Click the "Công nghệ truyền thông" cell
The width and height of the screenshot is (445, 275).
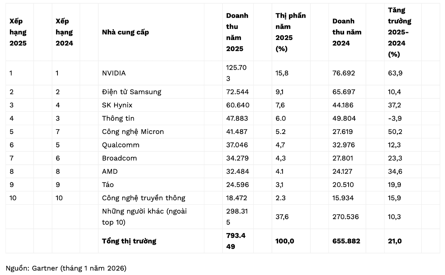tap(144, 198)
